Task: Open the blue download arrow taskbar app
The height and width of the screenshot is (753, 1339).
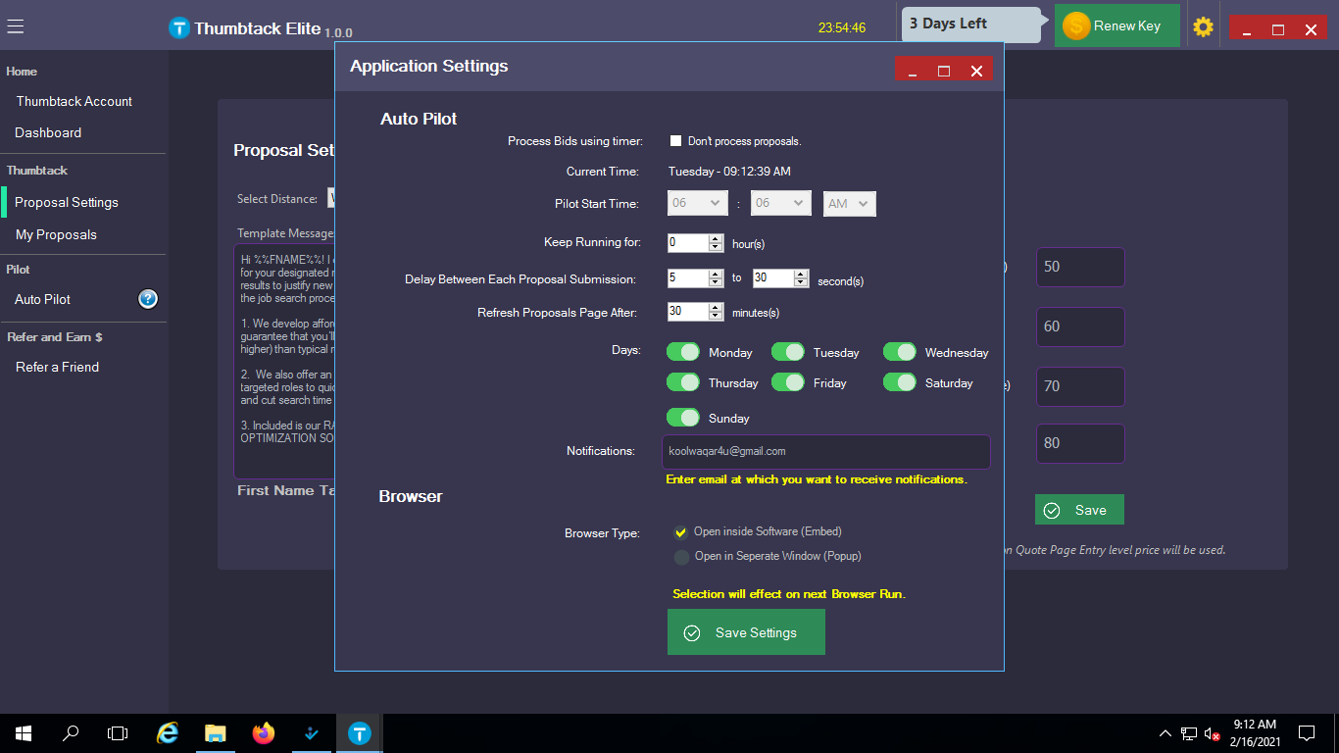Action: [311, 733]
